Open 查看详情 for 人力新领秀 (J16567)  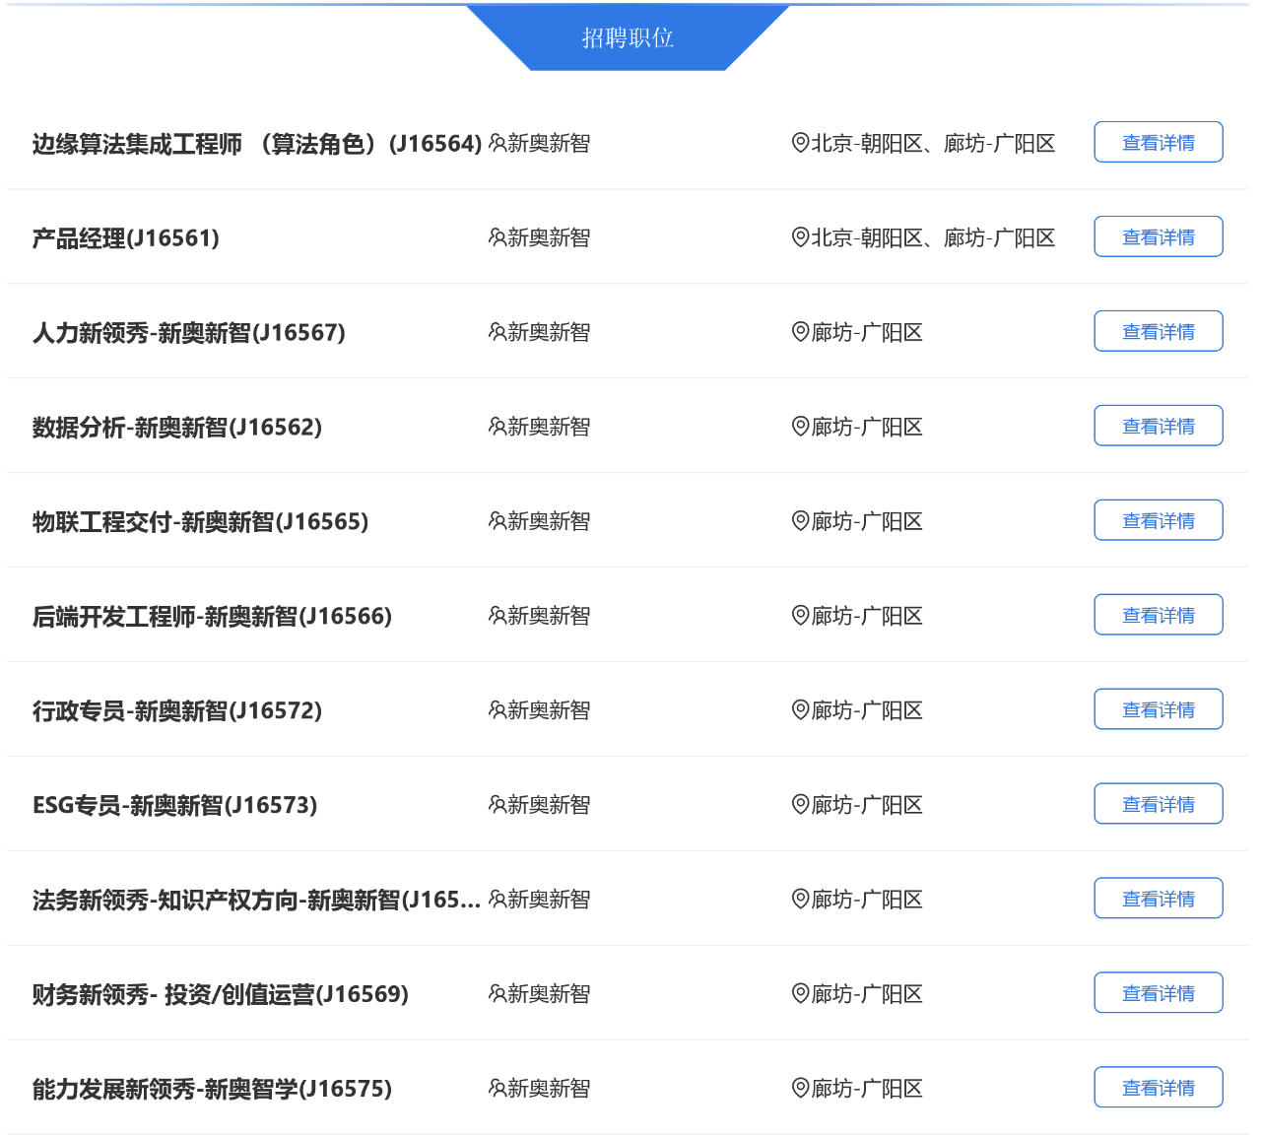pos(1159,331)
